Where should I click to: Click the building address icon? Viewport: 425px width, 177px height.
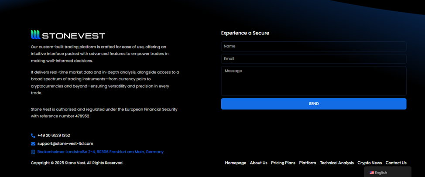coord(33,152)
